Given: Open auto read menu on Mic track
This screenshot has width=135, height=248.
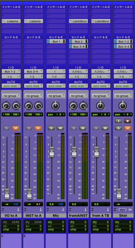Looking at the screenshot, I should pos(56,86).
